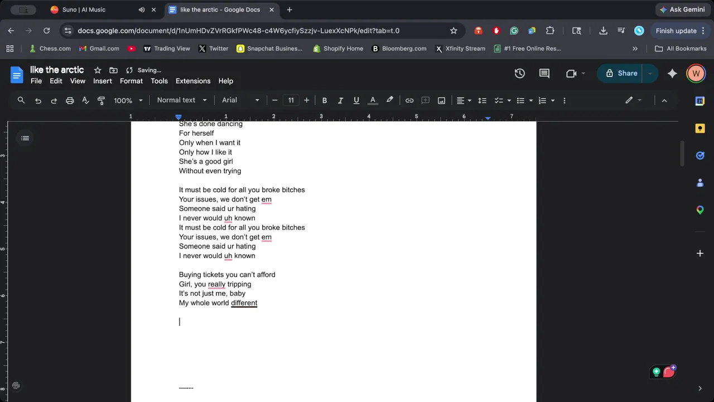Screen dimensions: 714x402
Task: Insert an image using the picture icon
Action: coord(441,100)
